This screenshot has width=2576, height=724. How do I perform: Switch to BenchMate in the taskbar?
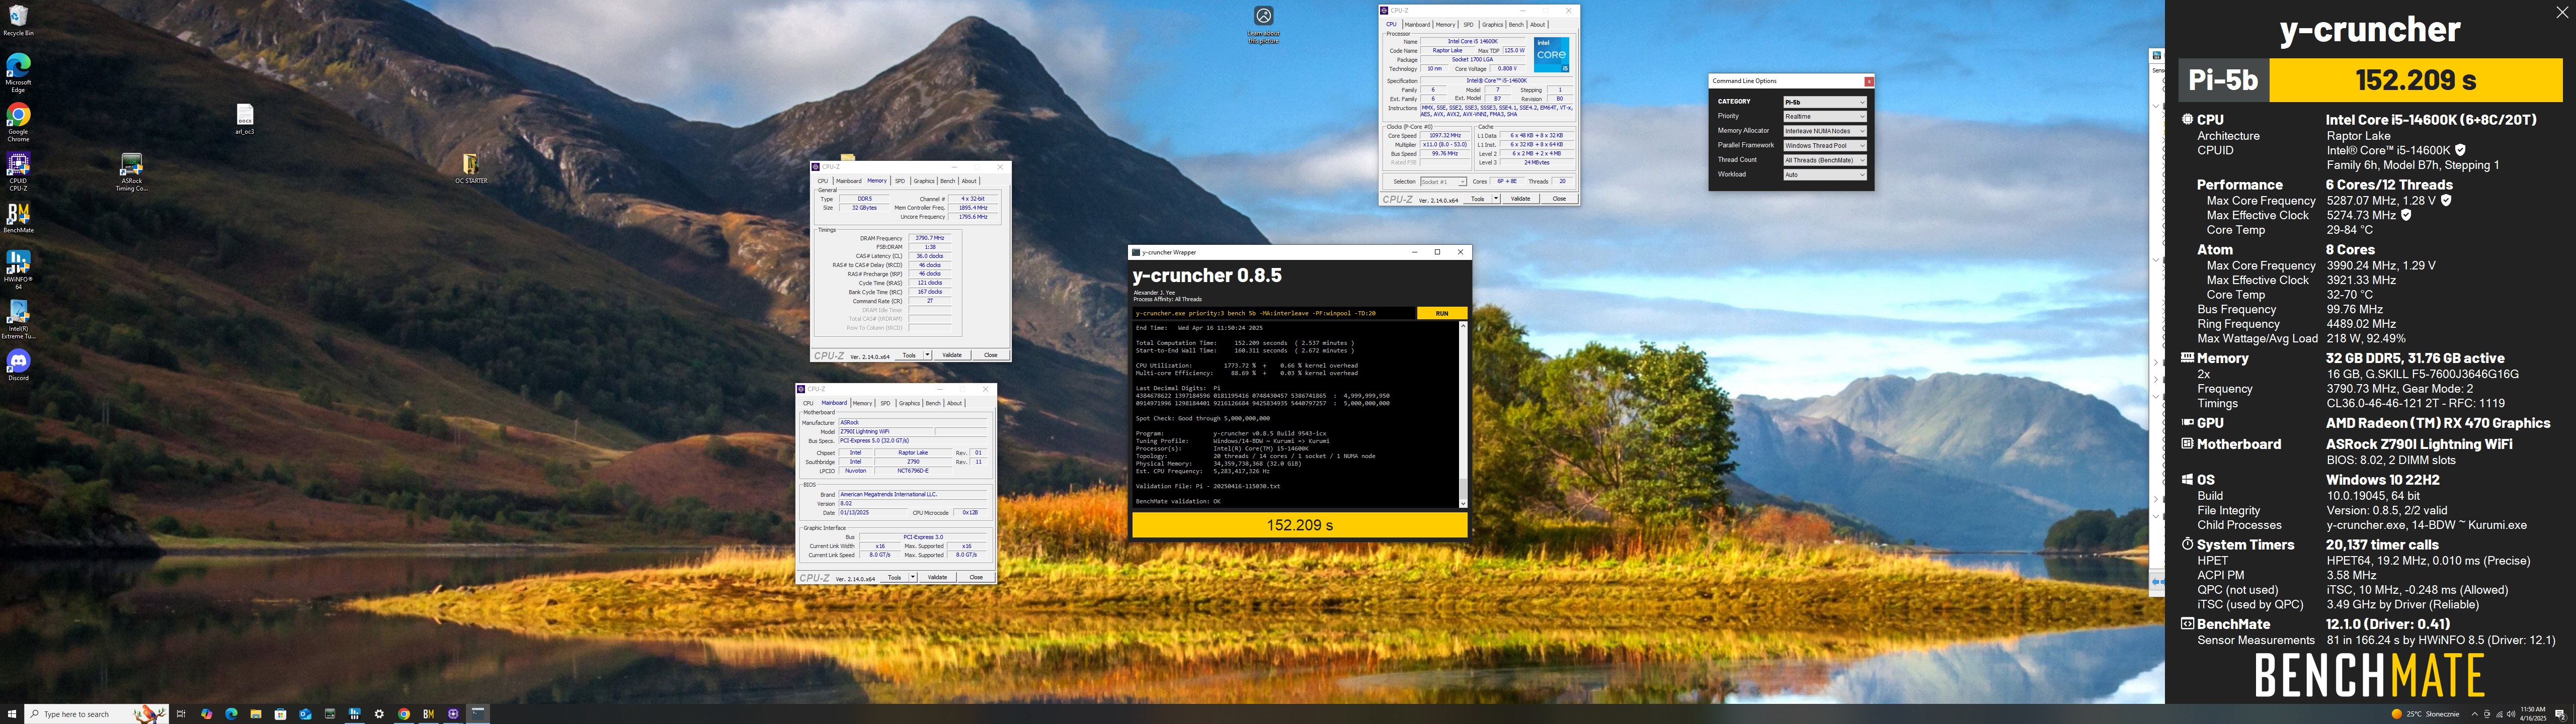click(x=429, y=714)
